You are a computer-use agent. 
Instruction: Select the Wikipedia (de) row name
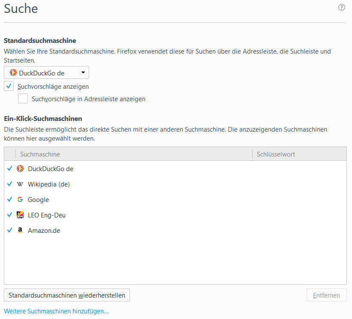point(49,184)
